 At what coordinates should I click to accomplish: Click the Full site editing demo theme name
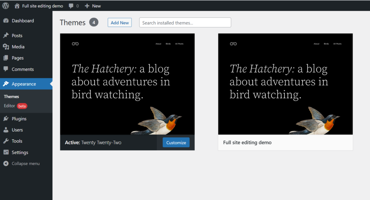click(247, 142)
